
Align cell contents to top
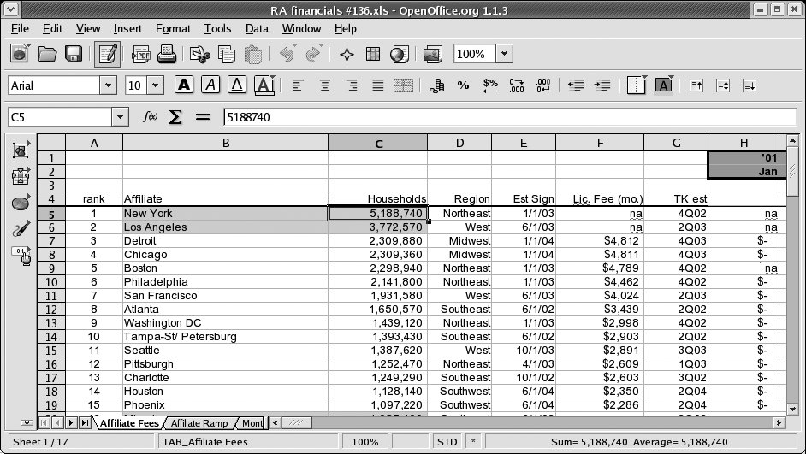pyautogui.click(x=696, y=85)
